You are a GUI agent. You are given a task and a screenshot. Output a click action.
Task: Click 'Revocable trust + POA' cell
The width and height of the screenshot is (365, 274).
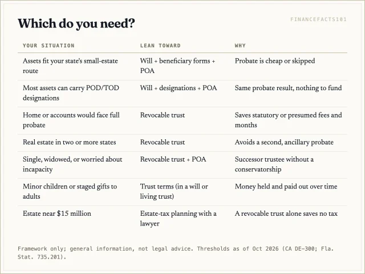pos(173,159)
